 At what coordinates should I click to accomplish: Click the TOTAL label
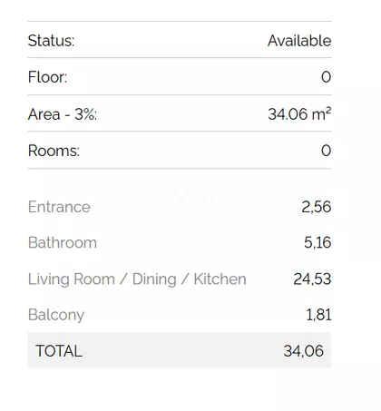pyautogui.click(x=59, y=351)
